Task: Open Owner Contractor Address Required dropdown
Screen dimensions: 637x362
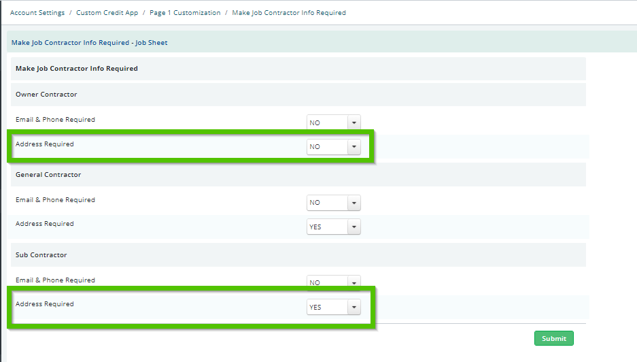Action: click(x=334, y=146)
